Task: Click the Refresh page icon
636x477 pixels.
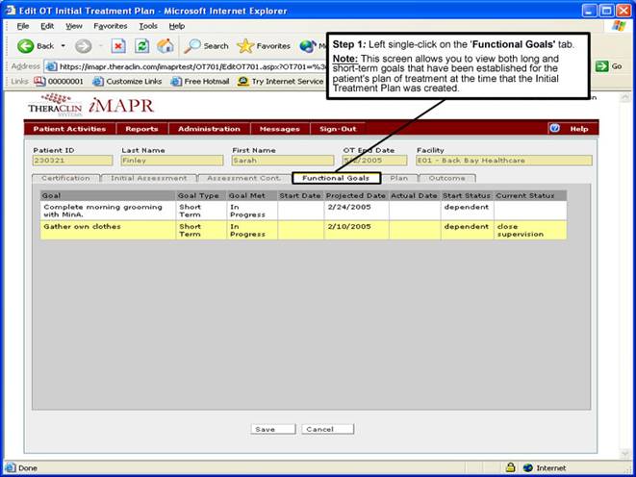Action: click(141, 45)
